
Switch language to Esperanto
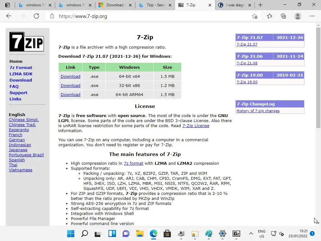(x=19, y=130)
